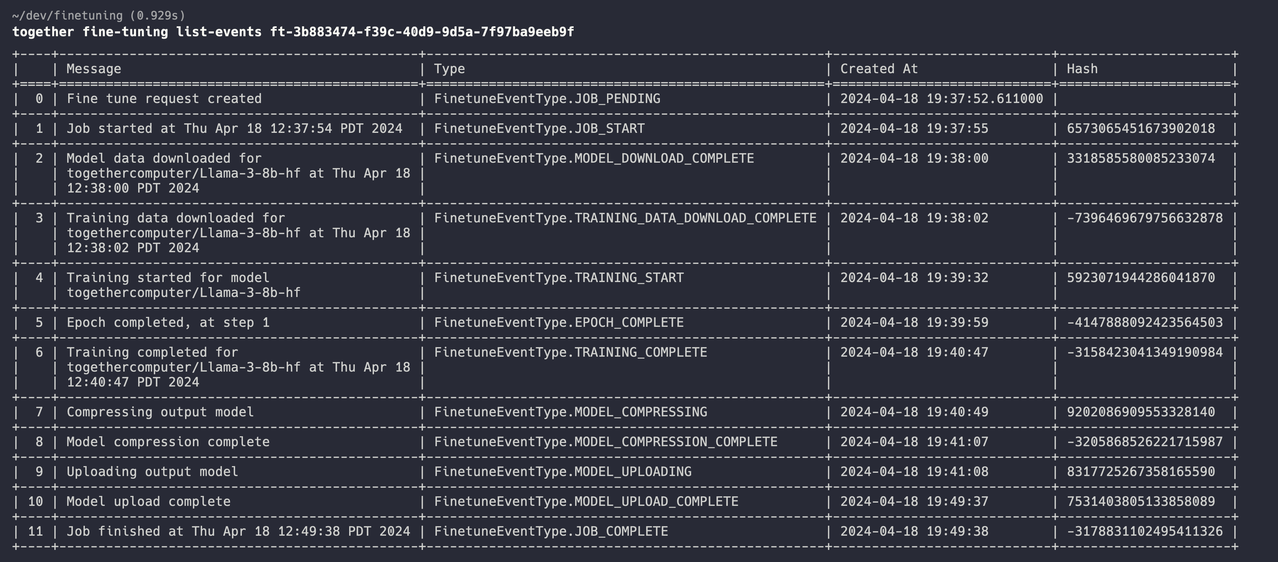Click the 'Compressing output model' message
Viewport: 1278px width, 562px height.
tap(160, 412)
